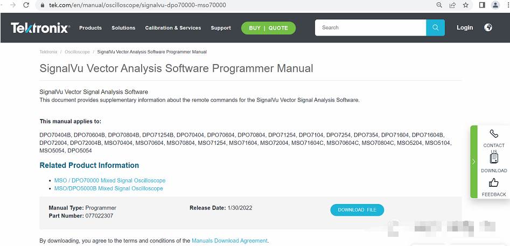The height and width of the screenshot is (246, 510).
Task: Click the Download side panel icon
Action: pyautogui.click(x=494, y=159)
